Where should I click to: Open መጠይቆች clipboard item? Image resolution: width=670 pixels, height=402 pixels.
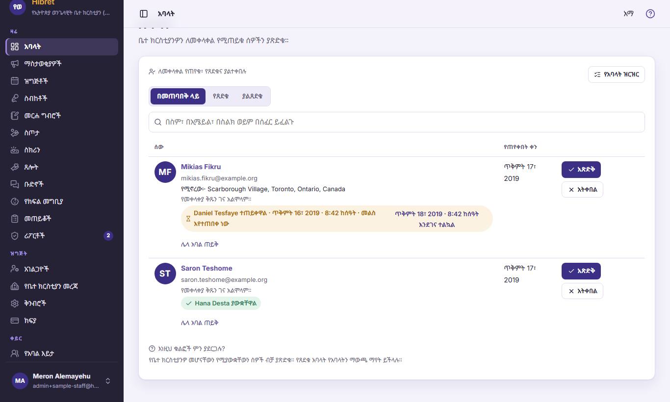coord(62,219)
